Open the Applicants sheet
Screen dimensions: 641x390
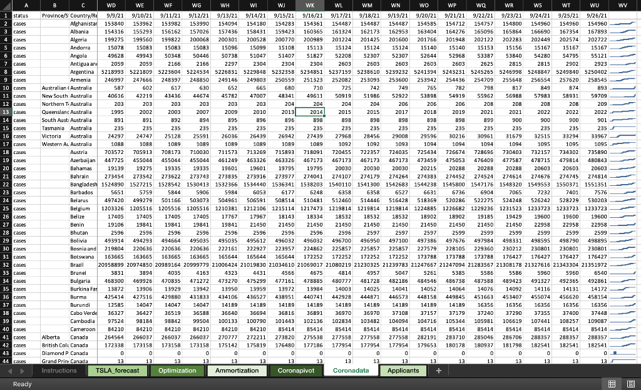click(x=404, y=371)
